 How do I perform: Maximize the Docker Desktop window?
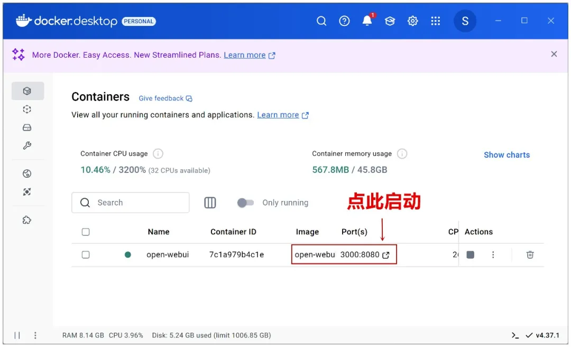click(524, 21)
